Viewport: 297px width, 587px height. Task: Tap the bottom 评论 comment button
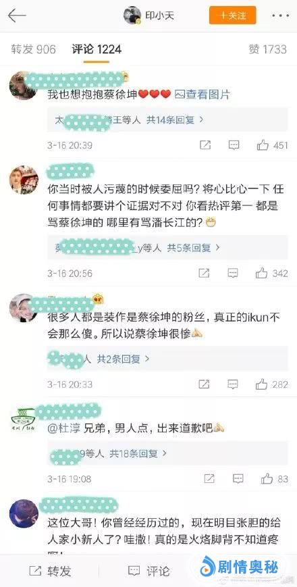pos(148,571)
